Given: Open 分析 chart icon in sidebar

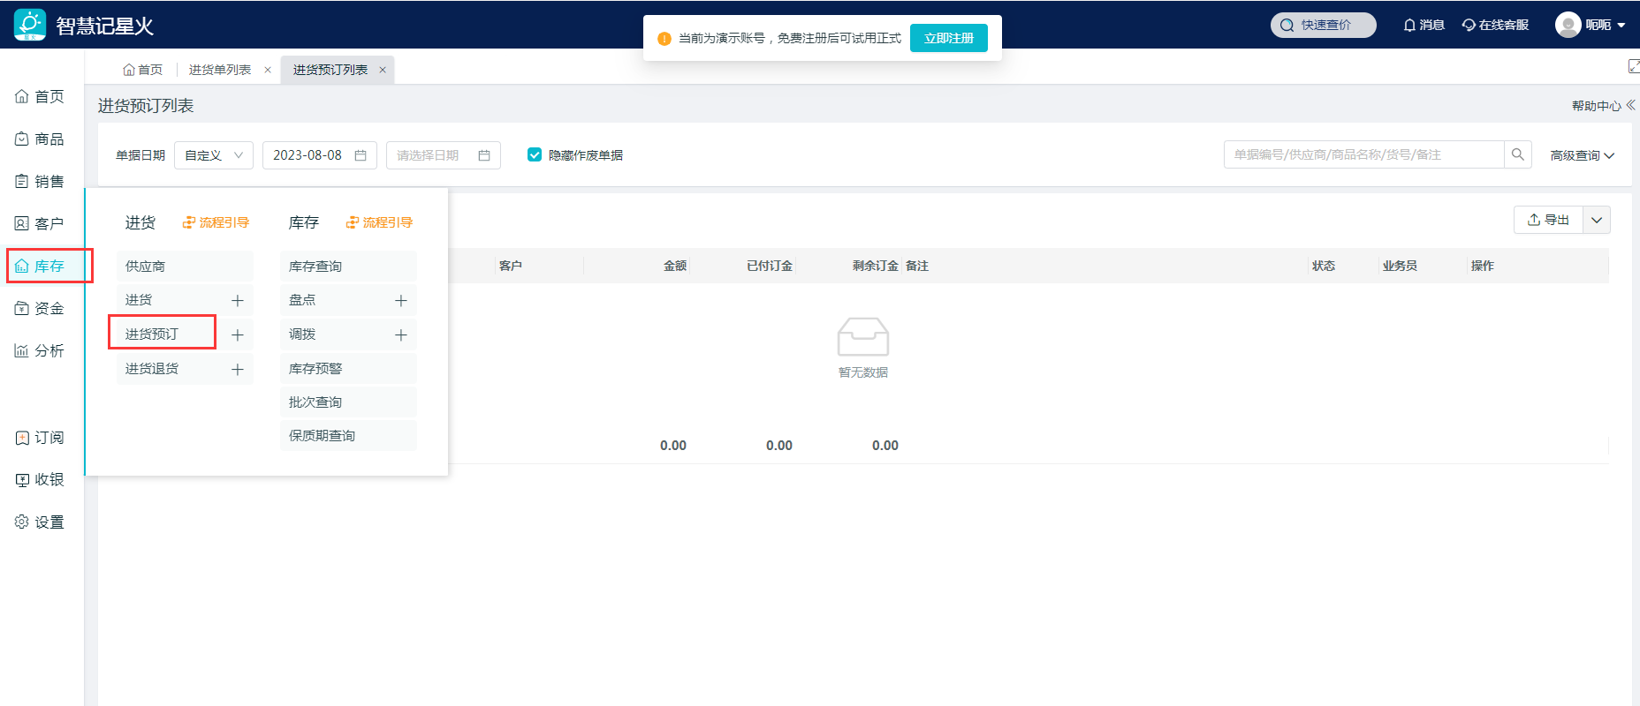Looking at the screenshot, I should click(40, 350).
